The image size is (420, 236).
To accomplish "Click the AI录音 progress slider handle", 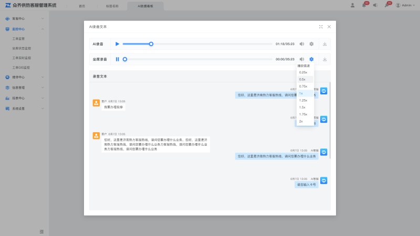I will coord(151,44).
